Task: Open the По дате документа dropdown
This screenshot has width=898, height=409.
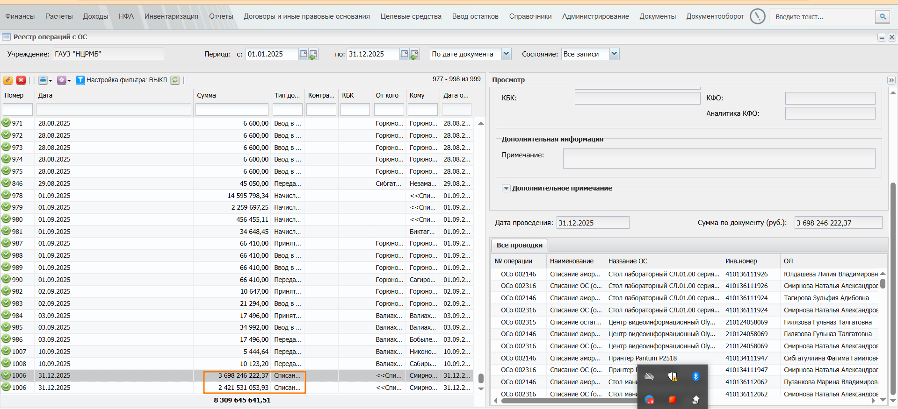Action: click(506, 54)
